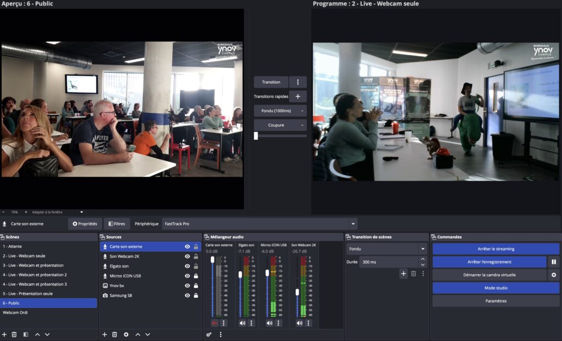Click Arrêter le streaming button
Viewport: 562px width, 341px height.
pyautogui.click(x=496, y=249)
